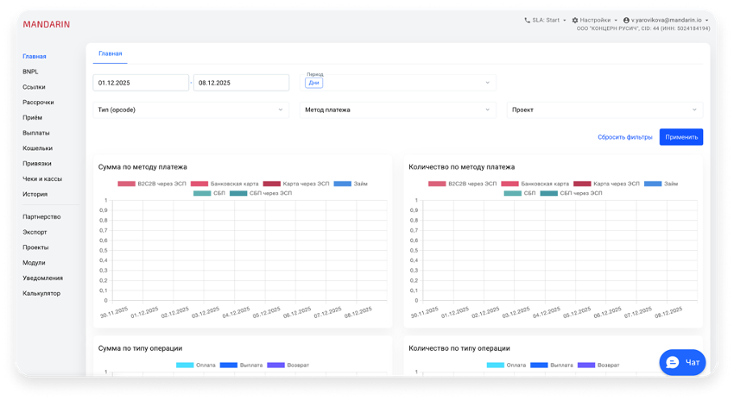Remove the Дни period tag
Screen dimensions: 734x400
pyautogui.click(x=313, y=83)
